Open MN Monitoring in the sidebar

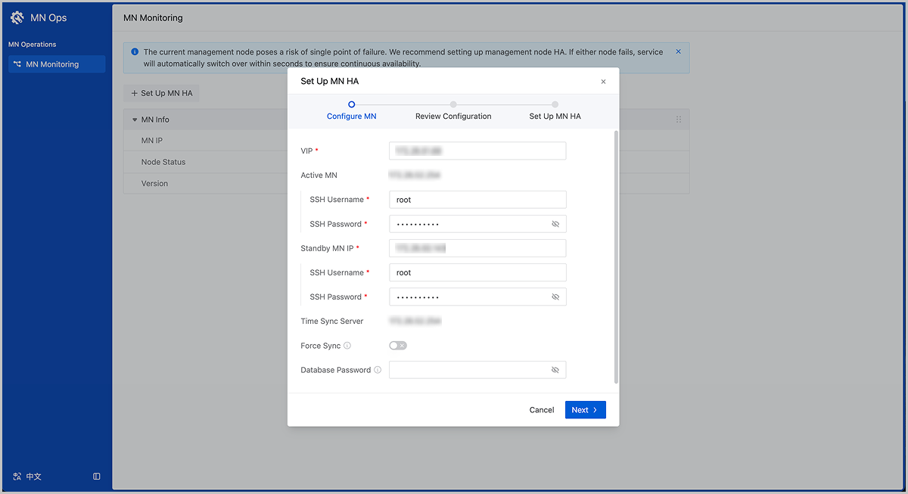pos(57,64)
